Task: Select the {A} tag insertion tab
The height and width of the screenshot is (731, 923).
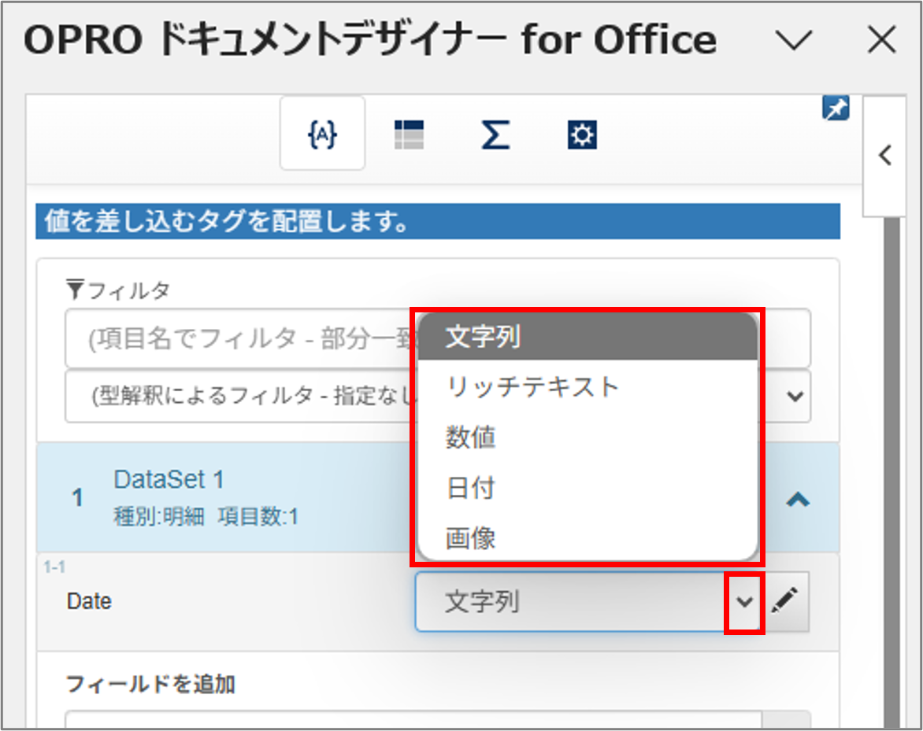Action: 322,134
